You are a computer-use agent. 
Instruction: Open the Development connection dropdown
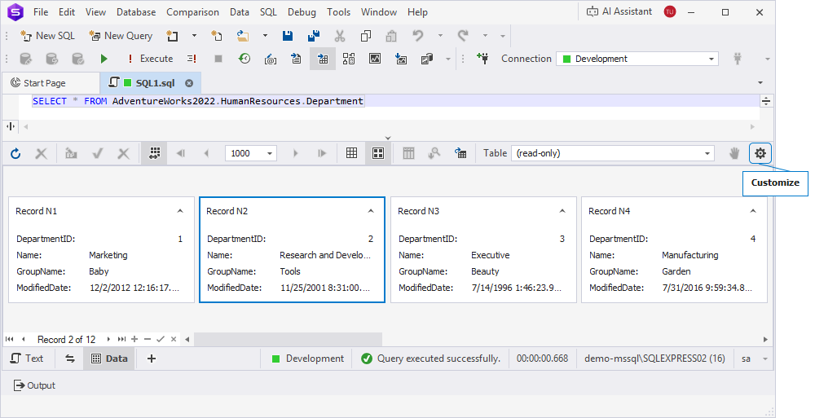click(711, 59)
